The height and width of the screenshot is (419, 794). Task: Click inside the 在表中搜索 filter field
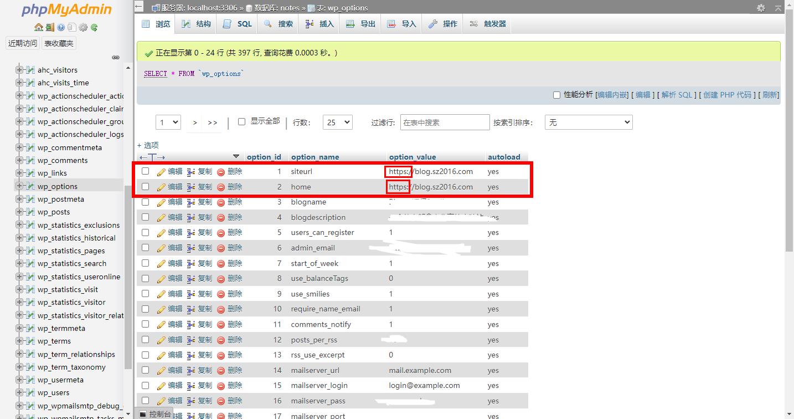pyautogui.click(x=445, y=122)
